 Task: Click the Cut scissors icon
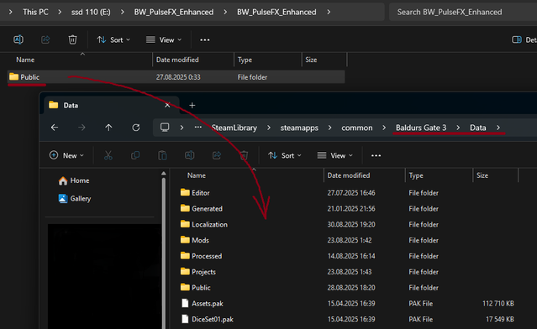pyautogui.click(x=108, y=155)
